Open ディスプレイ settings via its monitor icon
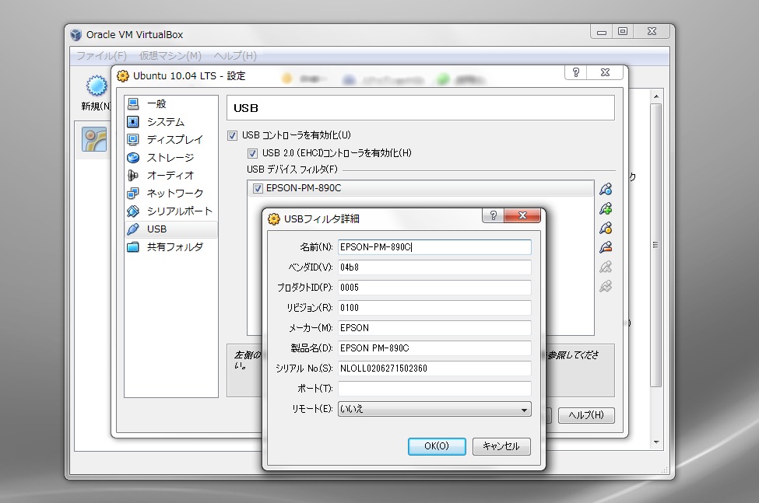This screenshot has width=759, height=503. [x=133, y=140]
